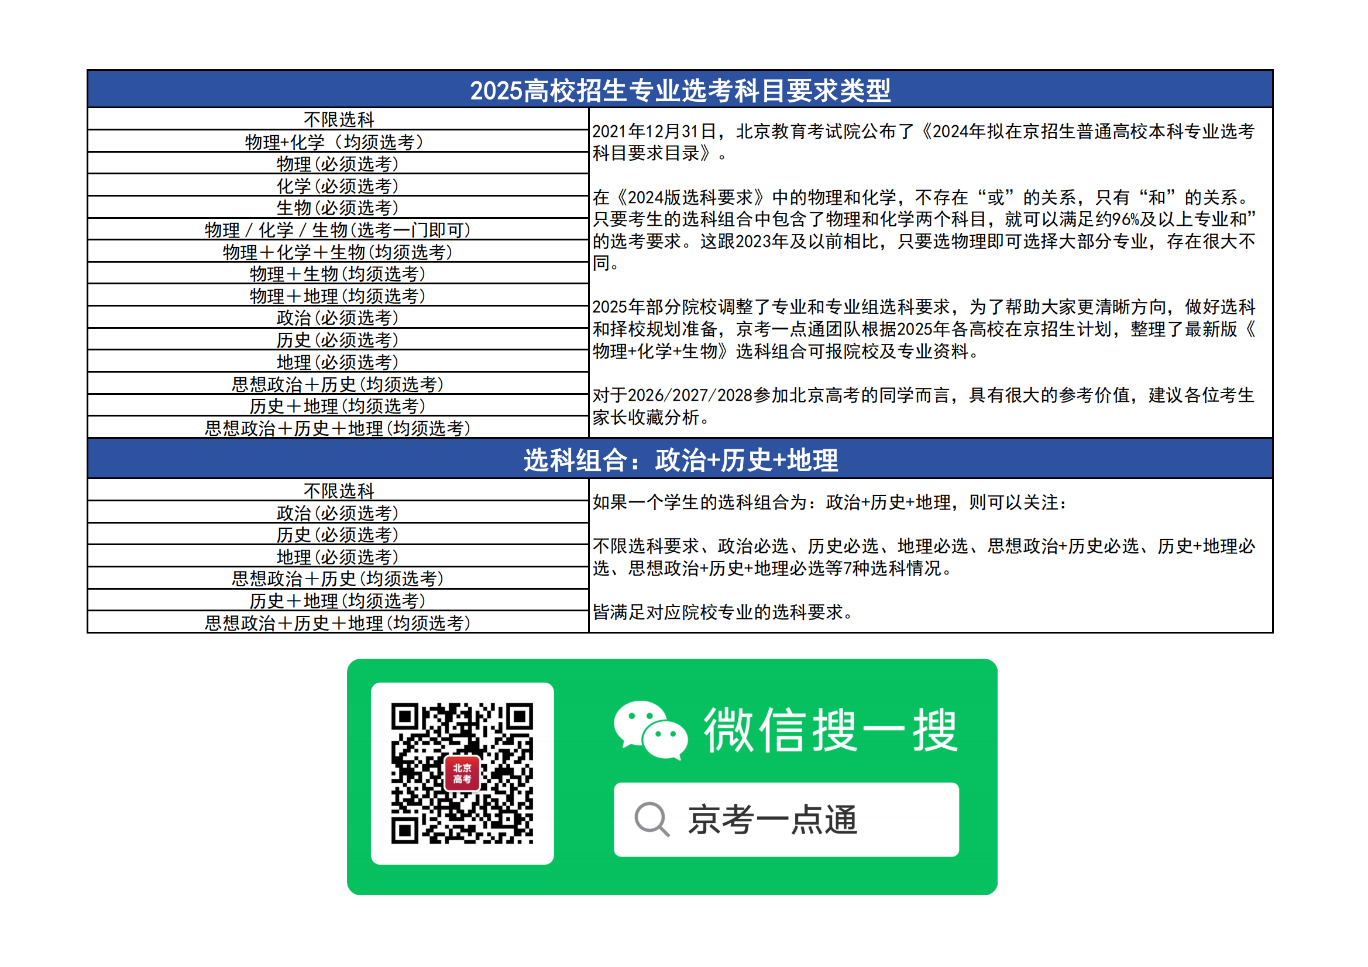This screenshot has width=1368, height=967.
Task: Select the 选科组合：政治+历史+地理 header banner
Action: [680, 459]
